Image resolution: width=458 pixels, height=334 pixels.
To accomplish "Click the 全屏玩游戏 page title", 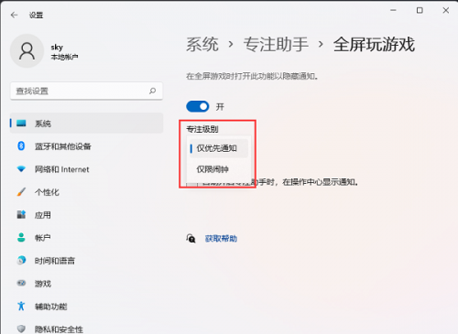I will (x=374, y=44).
